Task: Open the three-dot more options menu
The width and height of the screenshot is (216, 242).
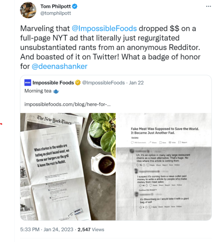Action: coord(208,7)
